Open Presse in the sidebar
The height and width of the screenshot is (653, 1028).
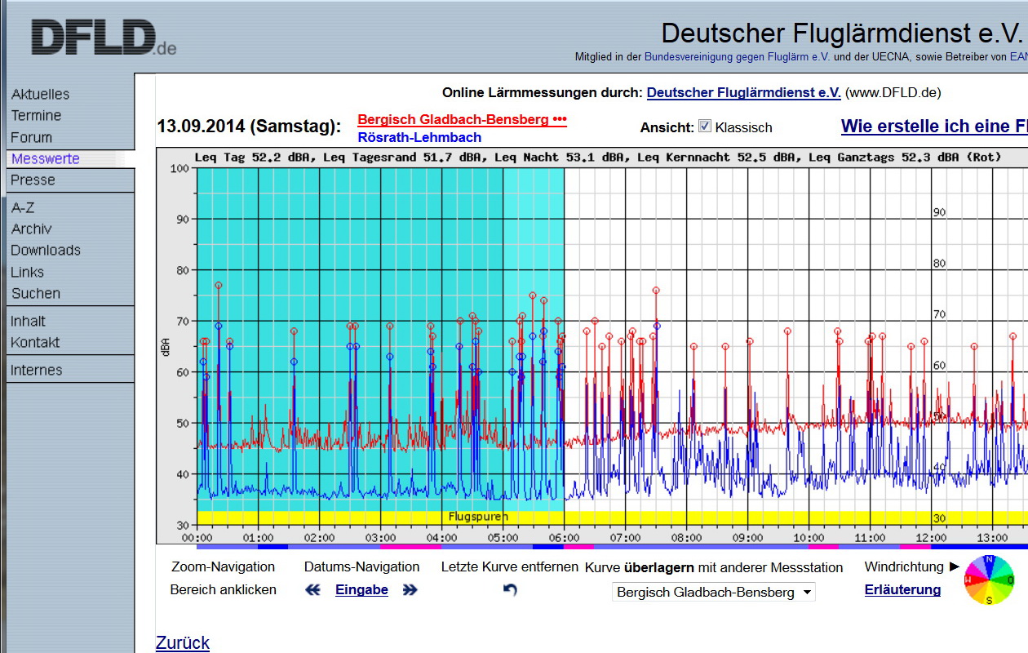pos(33,180)
